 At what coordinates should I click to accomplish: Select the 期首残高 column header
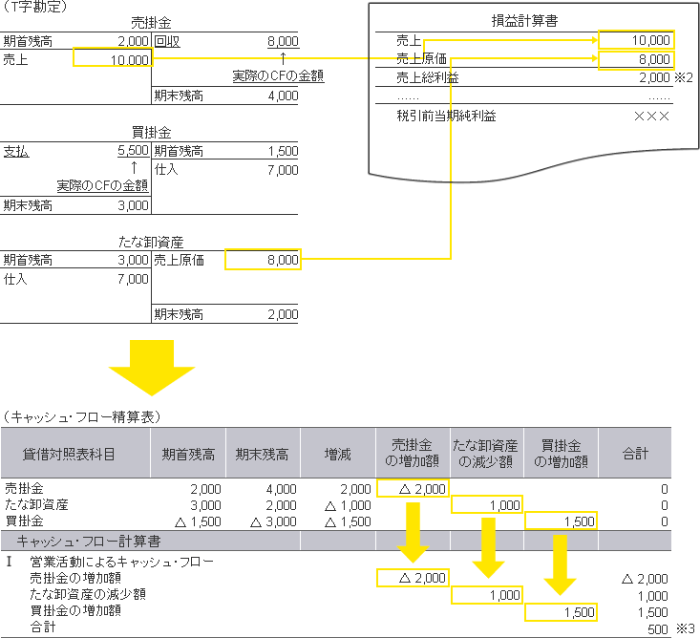(187, 454)
